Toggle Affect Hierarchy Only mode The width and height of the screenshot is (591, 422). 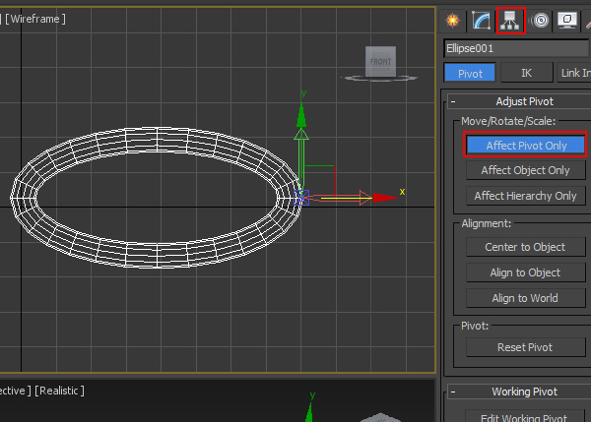(525, 196)
